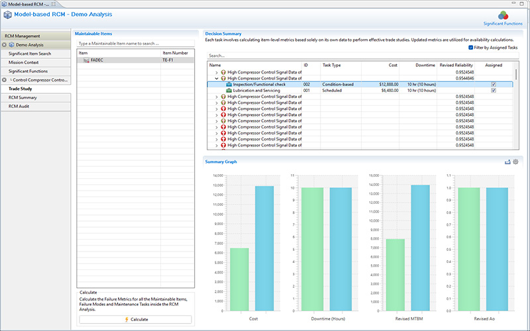The image size is (530, 331).
Task: Click the failure mode icon in the 0.9544846 row
Action: point(223,78)
